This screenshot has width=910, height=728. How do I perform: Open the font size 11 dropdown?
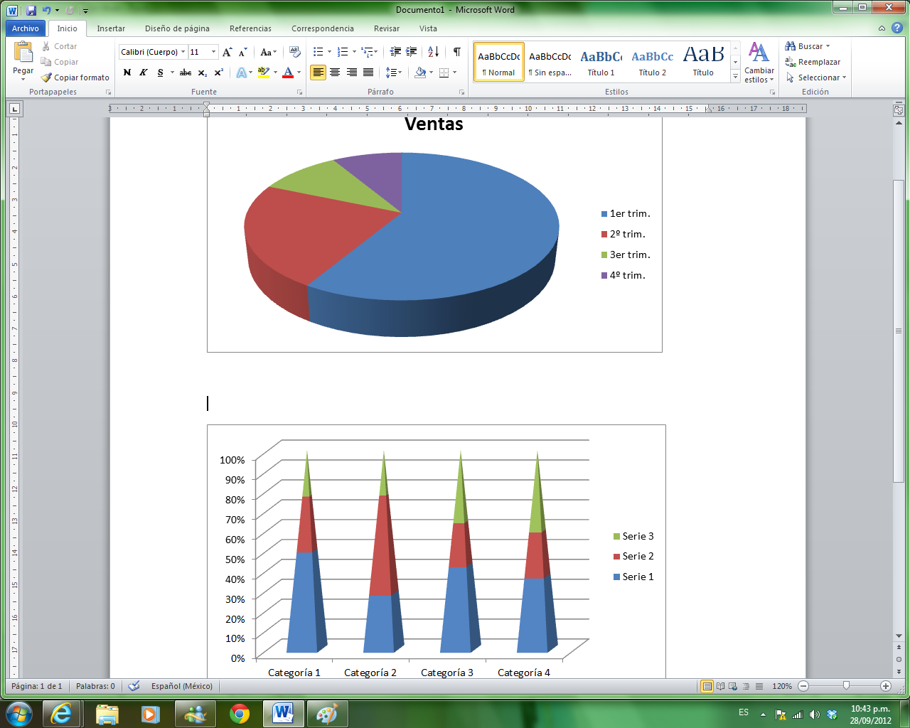(x=213, y=52)
